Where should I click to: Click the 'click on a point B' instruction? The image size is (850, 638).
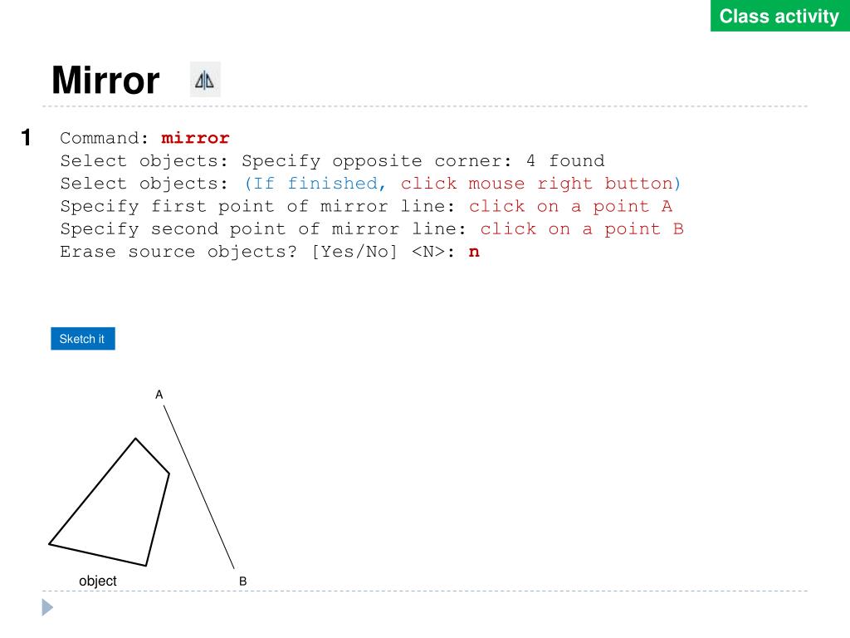(x=582, y=229)
